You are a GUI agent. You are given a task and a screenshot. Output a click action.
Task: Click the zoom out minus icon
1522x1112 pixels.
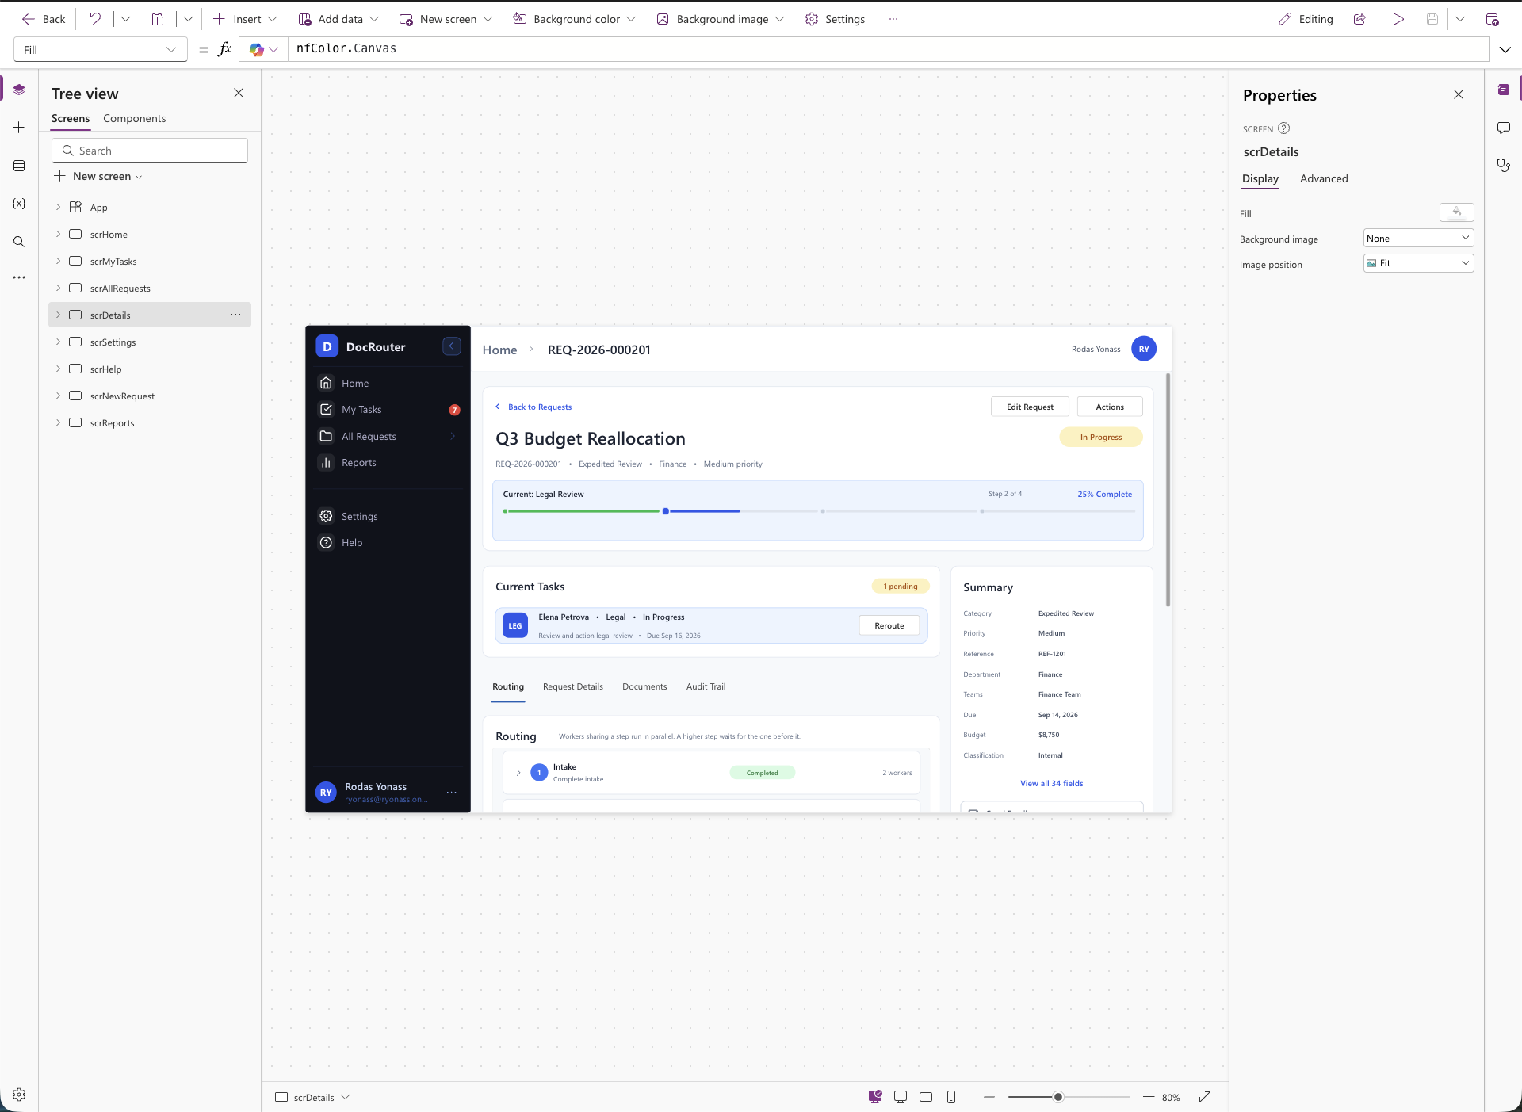click(x=989, y=1097)
